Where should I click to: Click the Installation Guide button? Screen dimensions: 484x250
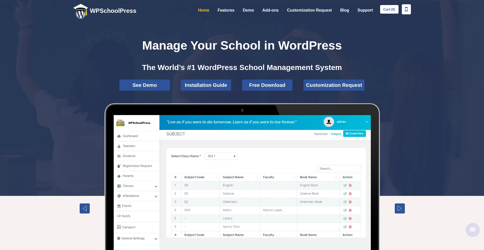[206, 85]
